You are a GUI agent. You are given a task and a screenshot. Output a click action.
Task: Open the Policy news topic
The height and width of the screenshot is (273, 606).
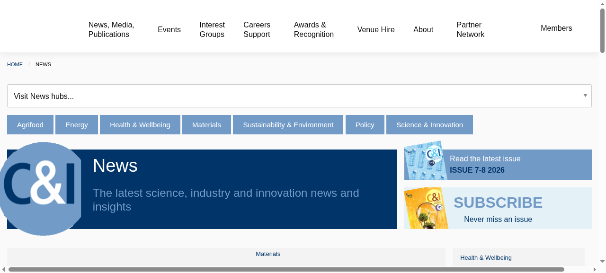coord(365,125)
